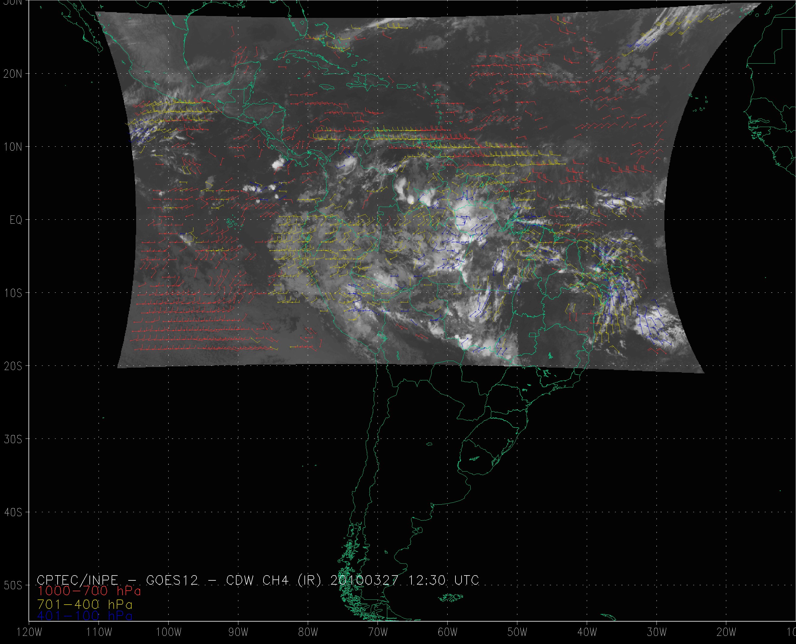Click the 120W longitude axis label
Viewport: 796px width, 644px height.
click(x=30, y=632)
